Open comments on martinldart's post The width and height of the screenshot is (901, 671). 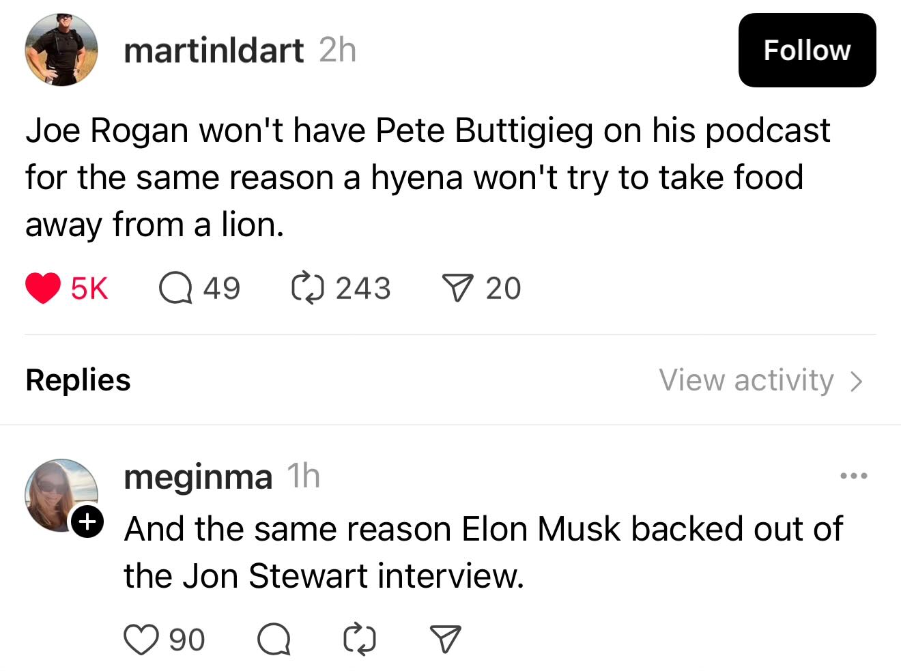[x=175, y=288]
